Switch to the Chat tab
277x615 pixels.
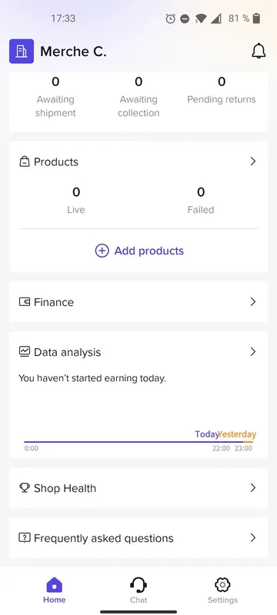pos(138,590)
